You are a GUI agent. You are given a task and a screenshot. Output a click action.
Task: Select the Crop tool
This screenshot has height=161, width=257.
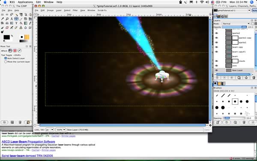(21, 19)
